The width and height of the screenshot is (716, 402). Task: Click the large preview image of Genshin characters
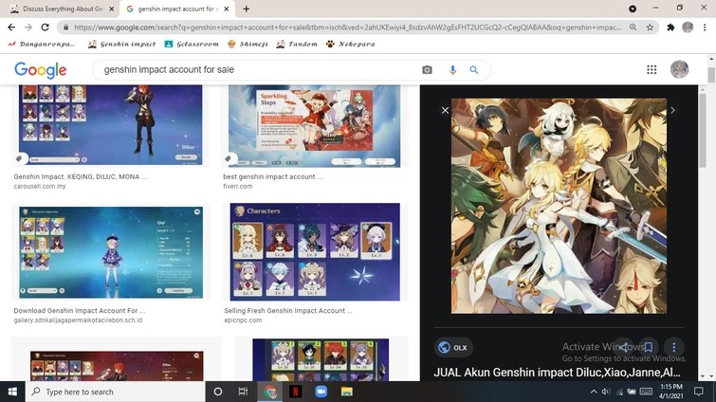click(x=559, y=206)
